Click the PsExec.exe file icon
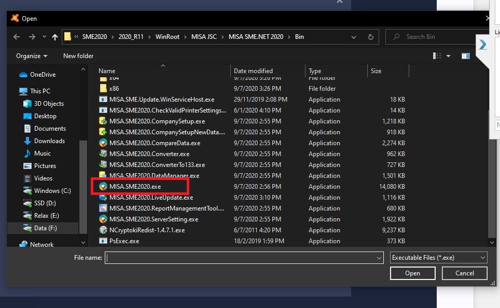This screenshot has height=308, width=500. coord(103,241)
